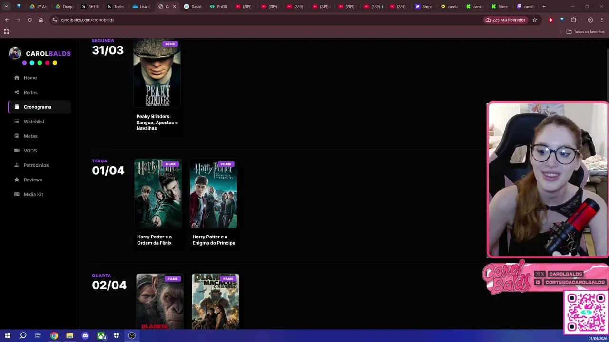The width and height of the screenshot is (609, 342).
Task: Click the 31/03 date heading
Action: [108, 50]
